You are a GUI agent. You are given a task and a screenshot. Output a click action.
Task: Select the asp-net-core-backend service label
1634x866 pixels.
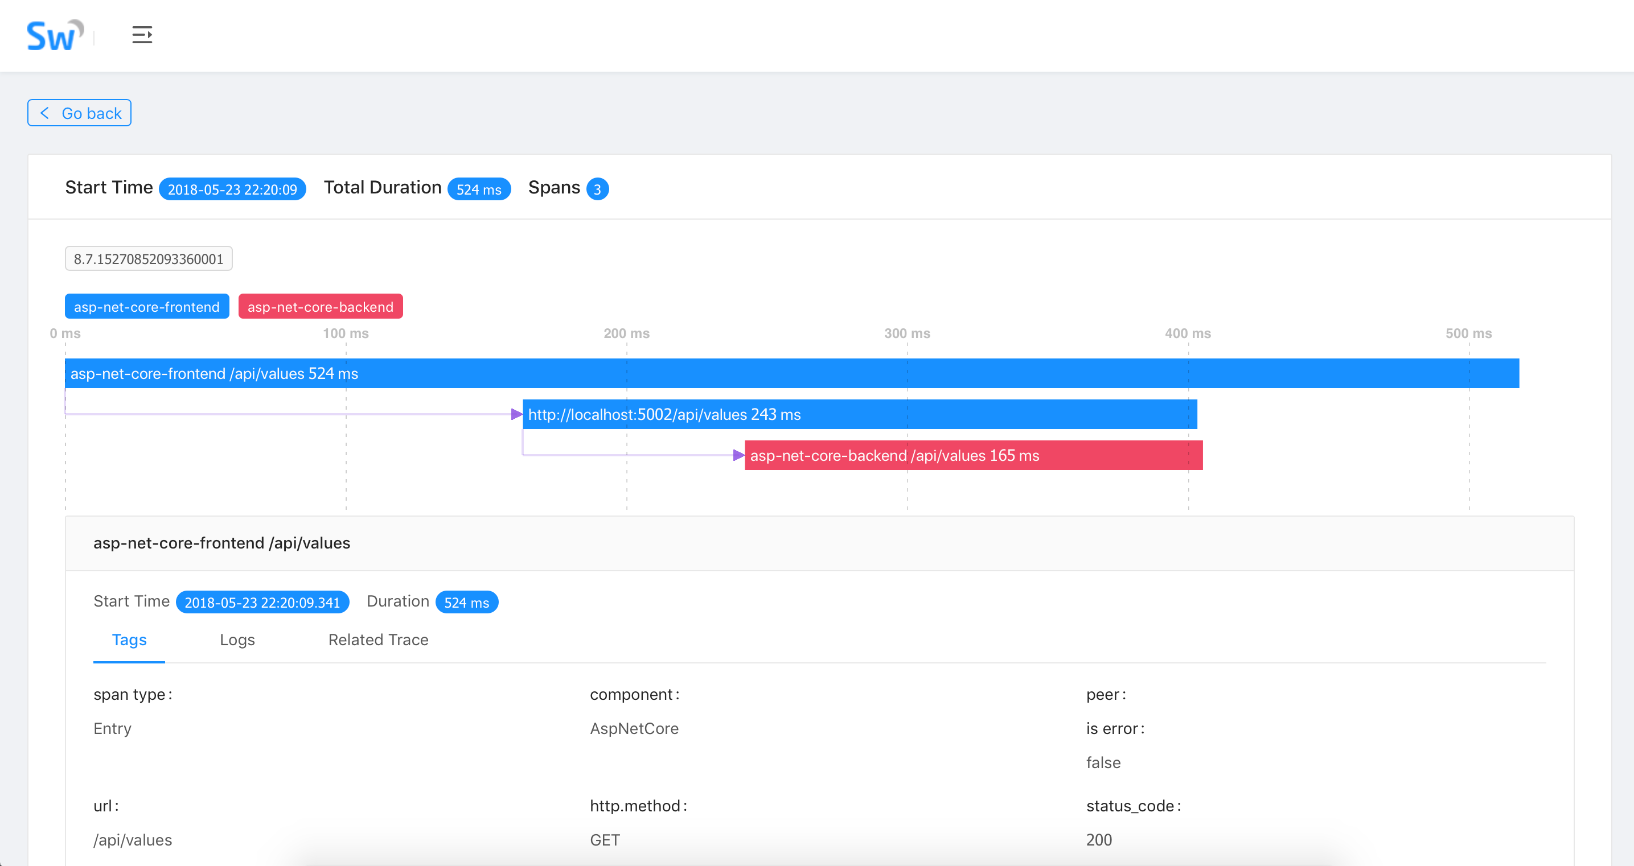tap(321, 306)
